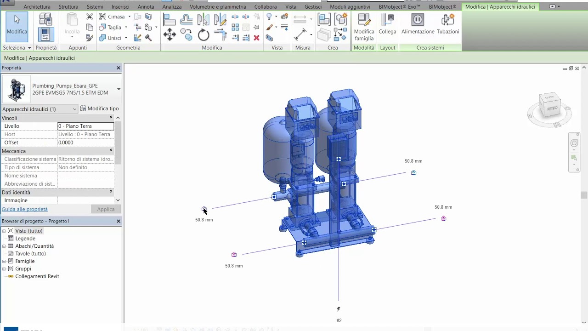Viewport: 588px width, 331px height.
Task: Select Collegamenti Revit in project browser
Action: (37, 276)
